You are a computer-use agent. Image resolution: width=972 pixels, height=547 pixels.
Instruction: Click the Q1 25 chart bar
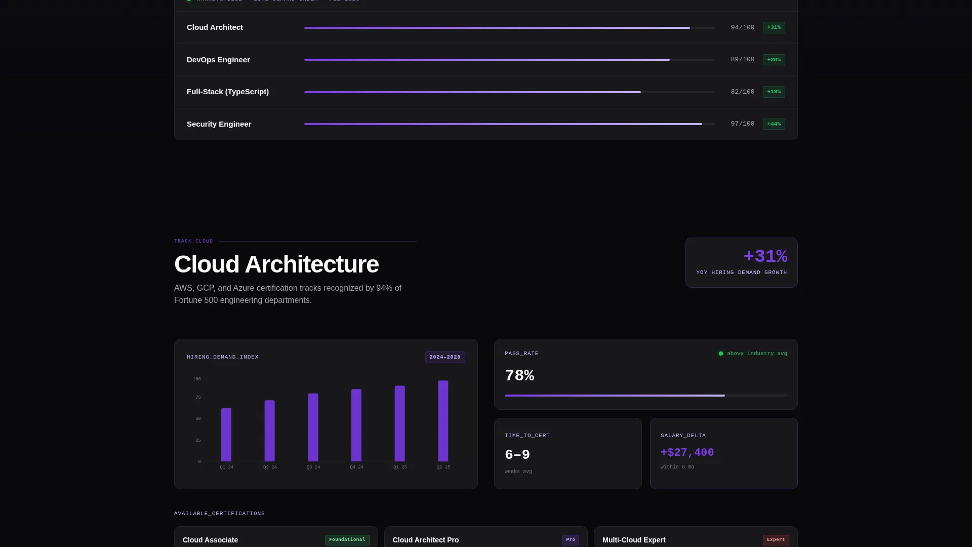[400, 423]
